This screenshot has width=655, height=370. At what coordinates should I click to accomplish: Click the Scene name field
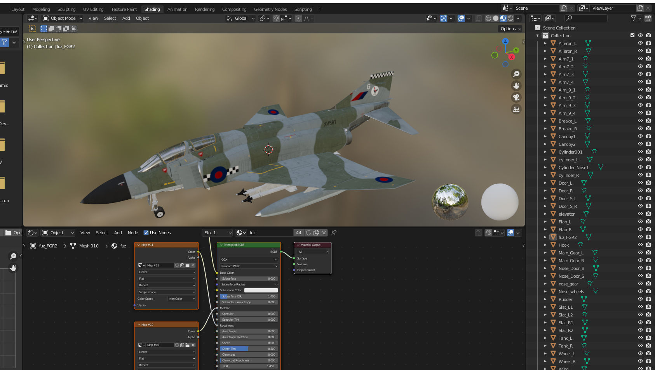pos(536,8)
